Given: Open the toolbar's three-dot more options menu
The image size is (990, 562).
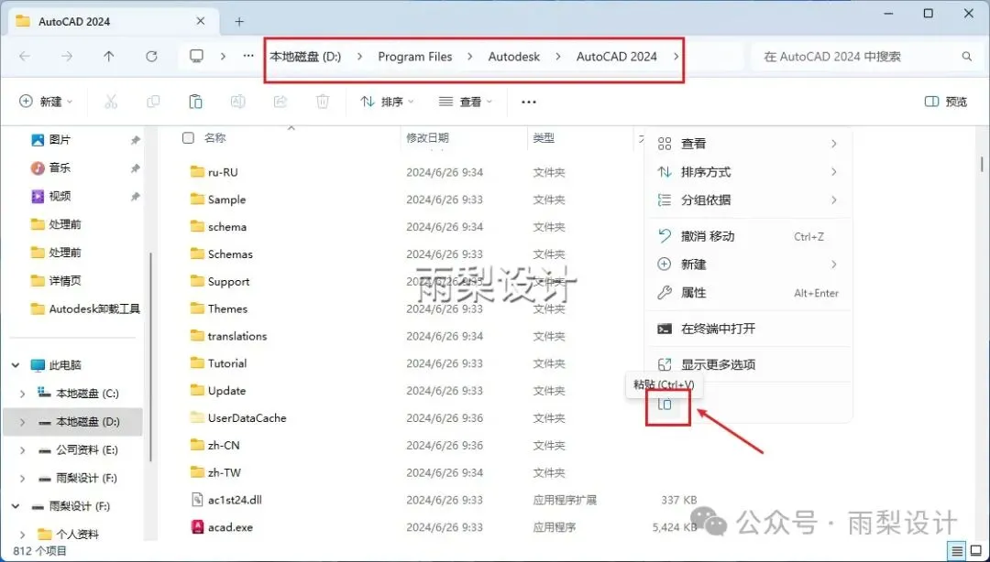Looking at the screenshot, I should click(529, 103).
